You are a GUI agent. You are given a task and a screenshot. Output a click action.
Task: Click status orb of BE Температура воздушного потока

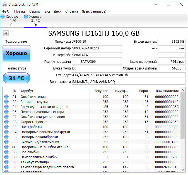coord(6,167)
